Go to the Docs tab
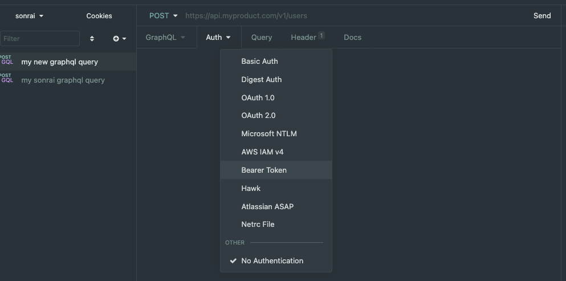The image size is (566, 281). [352, 38]
